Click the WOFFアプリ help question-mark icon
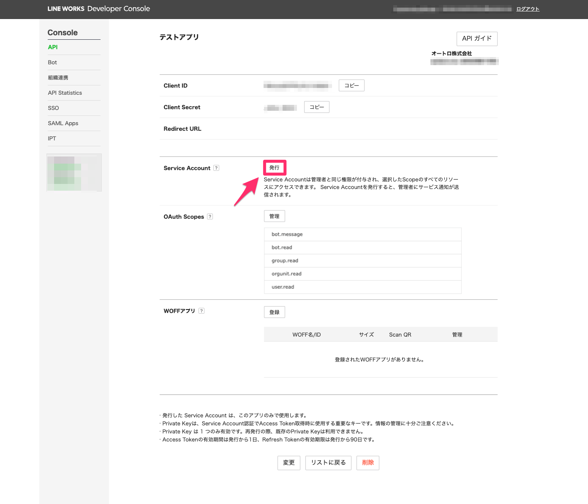 click(x=201, y=311)
